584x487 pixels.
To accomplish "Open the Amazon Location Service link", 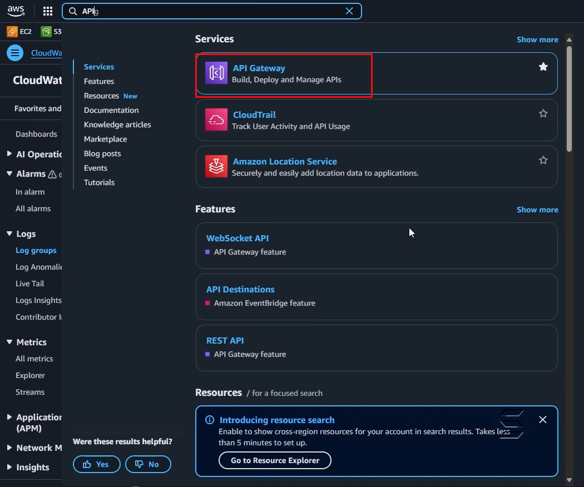I will click(285, 161).
